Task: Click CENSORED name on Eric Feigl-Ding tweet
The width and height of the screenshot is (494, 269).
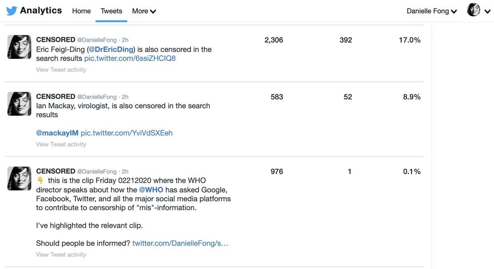Action: (56, 39)
